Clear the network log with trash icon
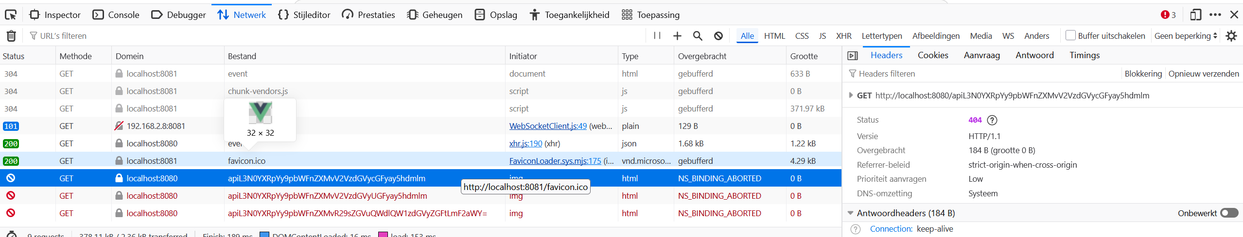 (x=11, y=36)
